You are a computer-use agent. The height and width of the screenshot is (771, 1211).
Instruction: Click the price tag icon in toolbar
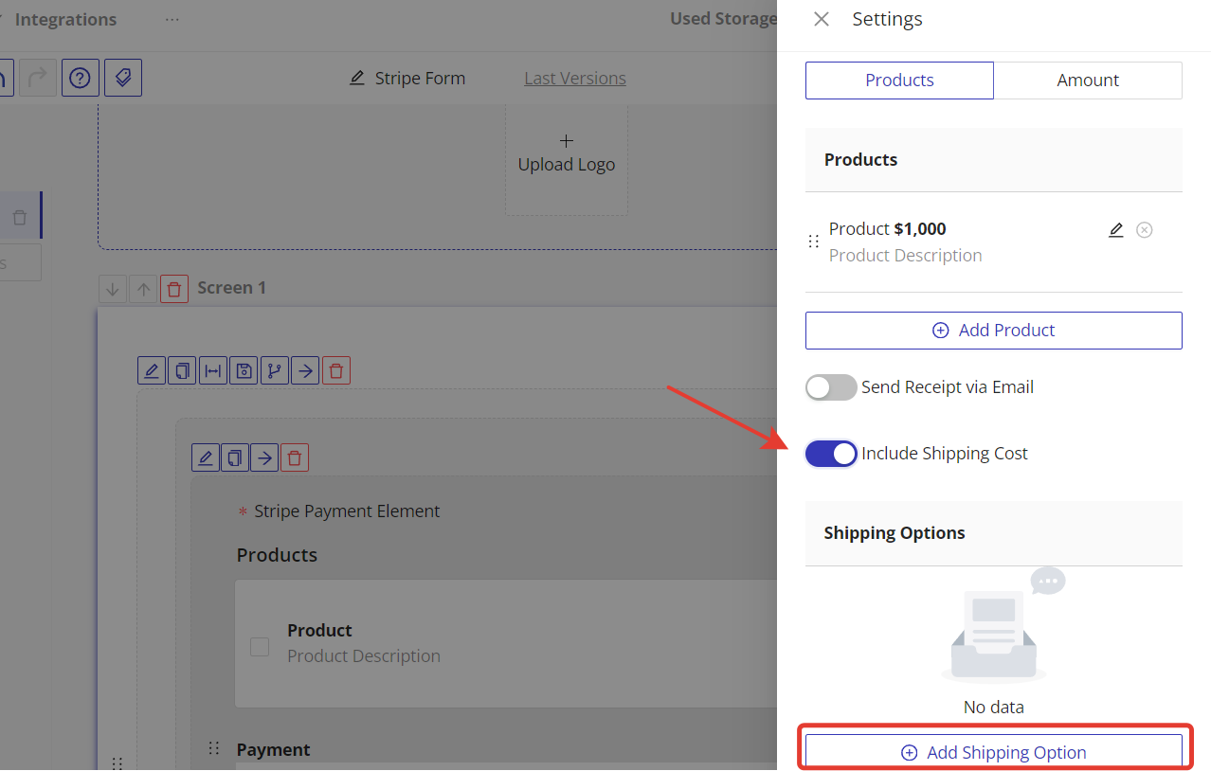(123, 78)
